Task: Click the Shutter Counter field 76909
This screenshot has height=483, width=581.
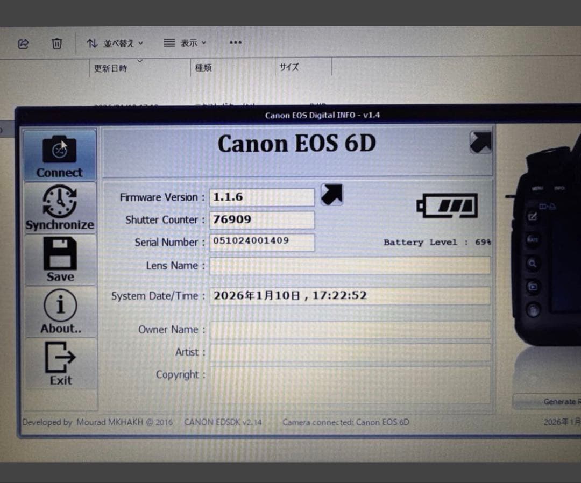Action: pos(262,219)
